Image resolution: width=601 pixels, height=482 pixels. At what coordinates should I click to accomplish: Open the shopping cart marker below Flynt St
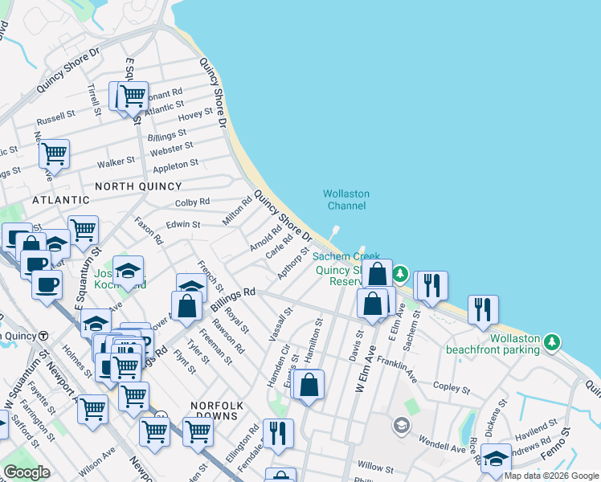click(133, 399)
